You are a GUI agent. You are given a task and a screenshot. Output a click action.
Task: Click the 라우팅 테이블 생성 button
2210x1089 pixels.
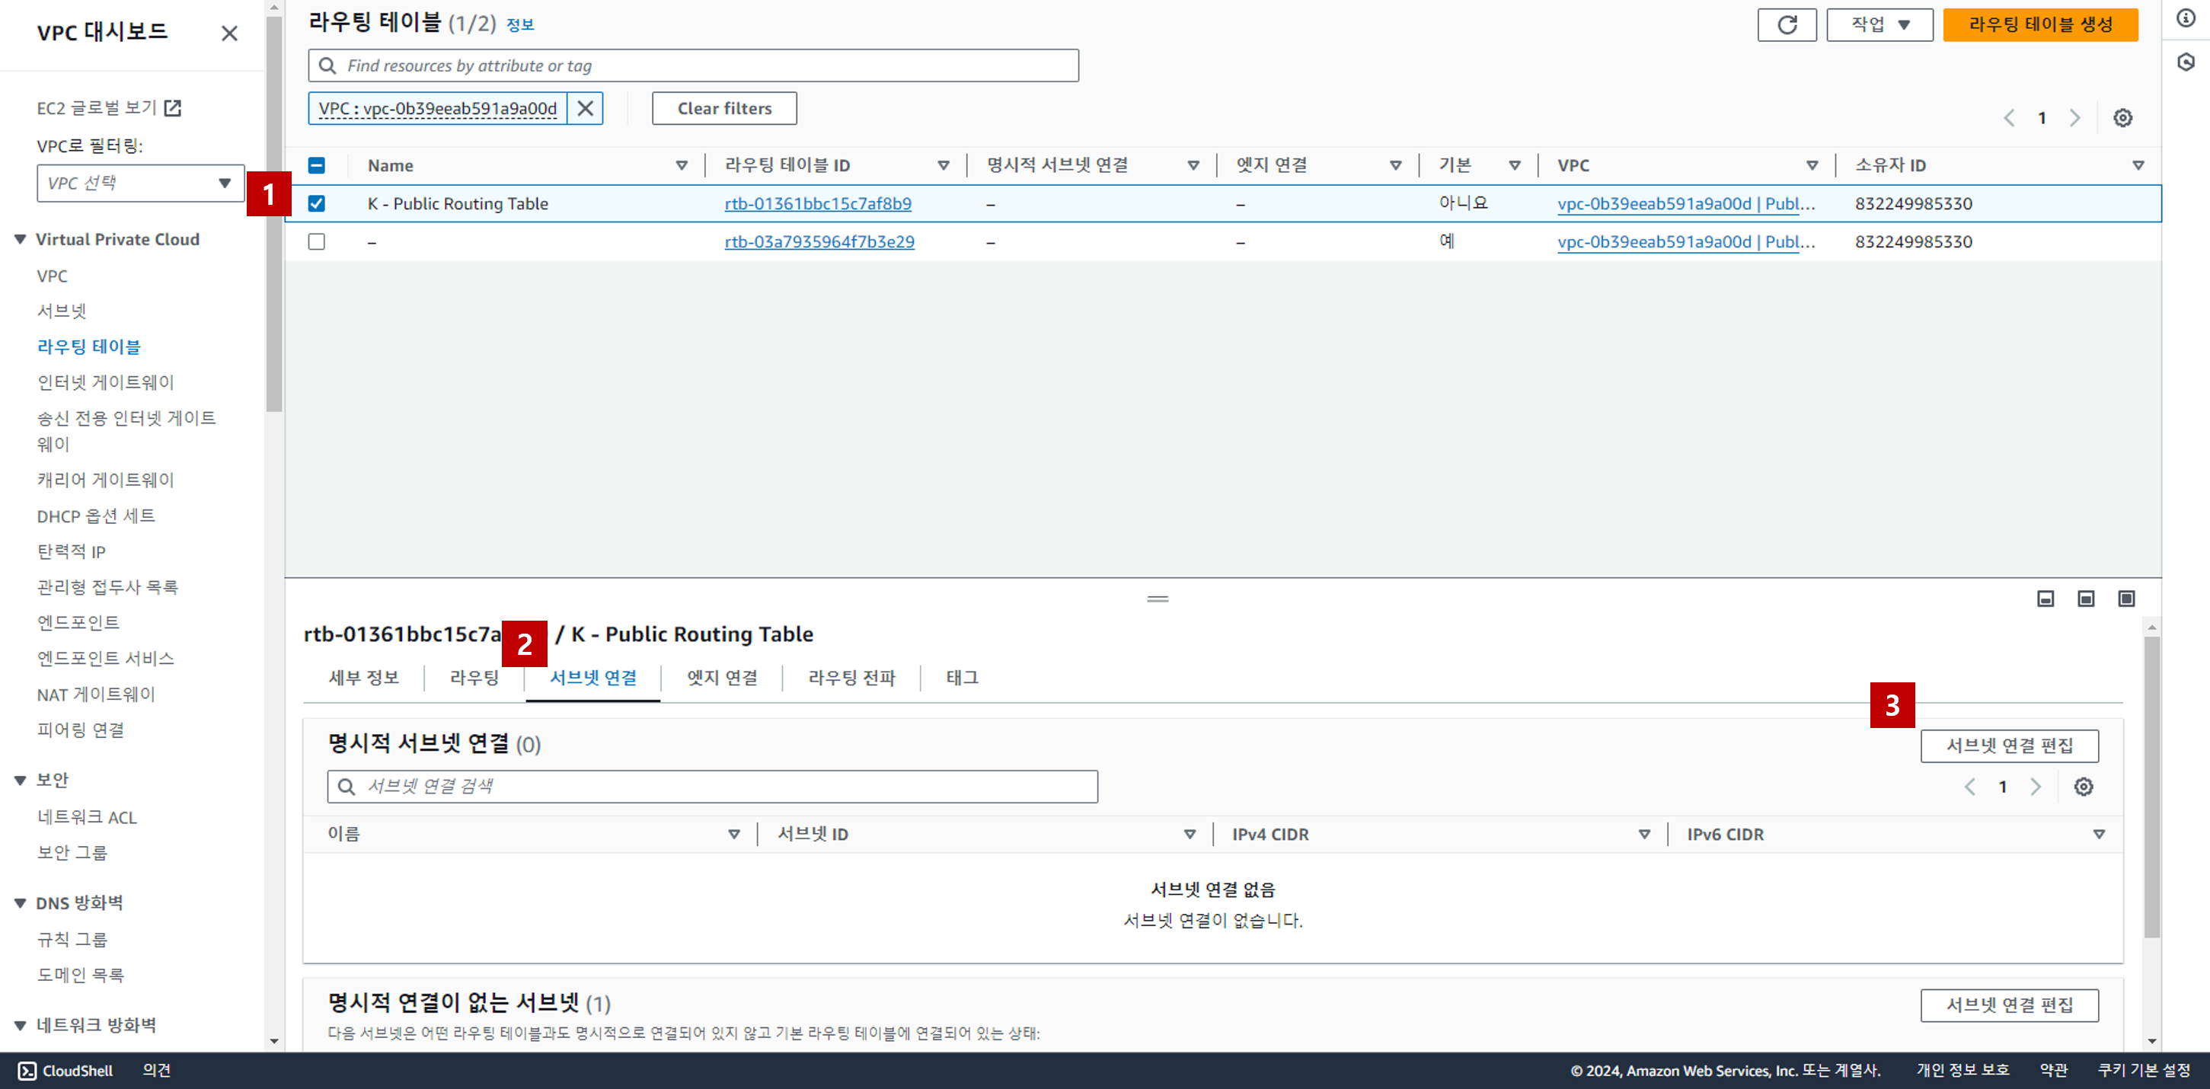[x=2039, y=25]
